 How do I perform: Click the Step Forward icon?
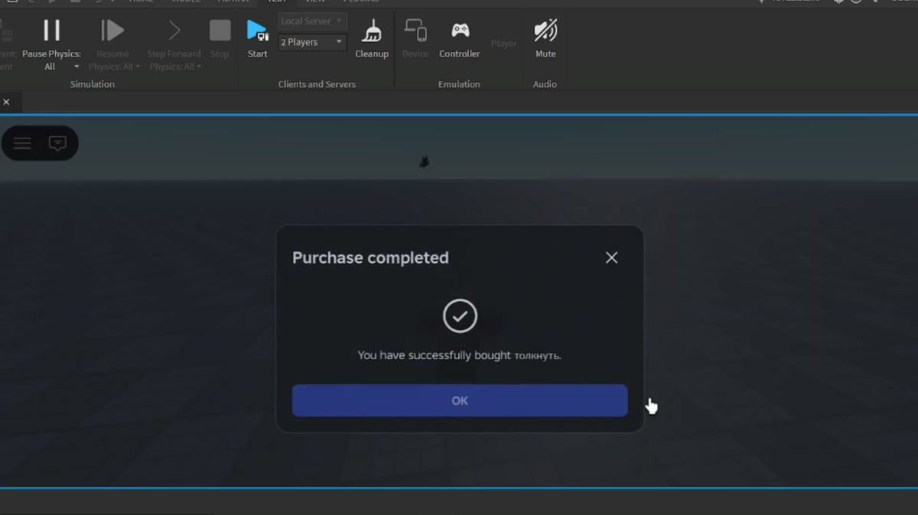coord(174,31)
